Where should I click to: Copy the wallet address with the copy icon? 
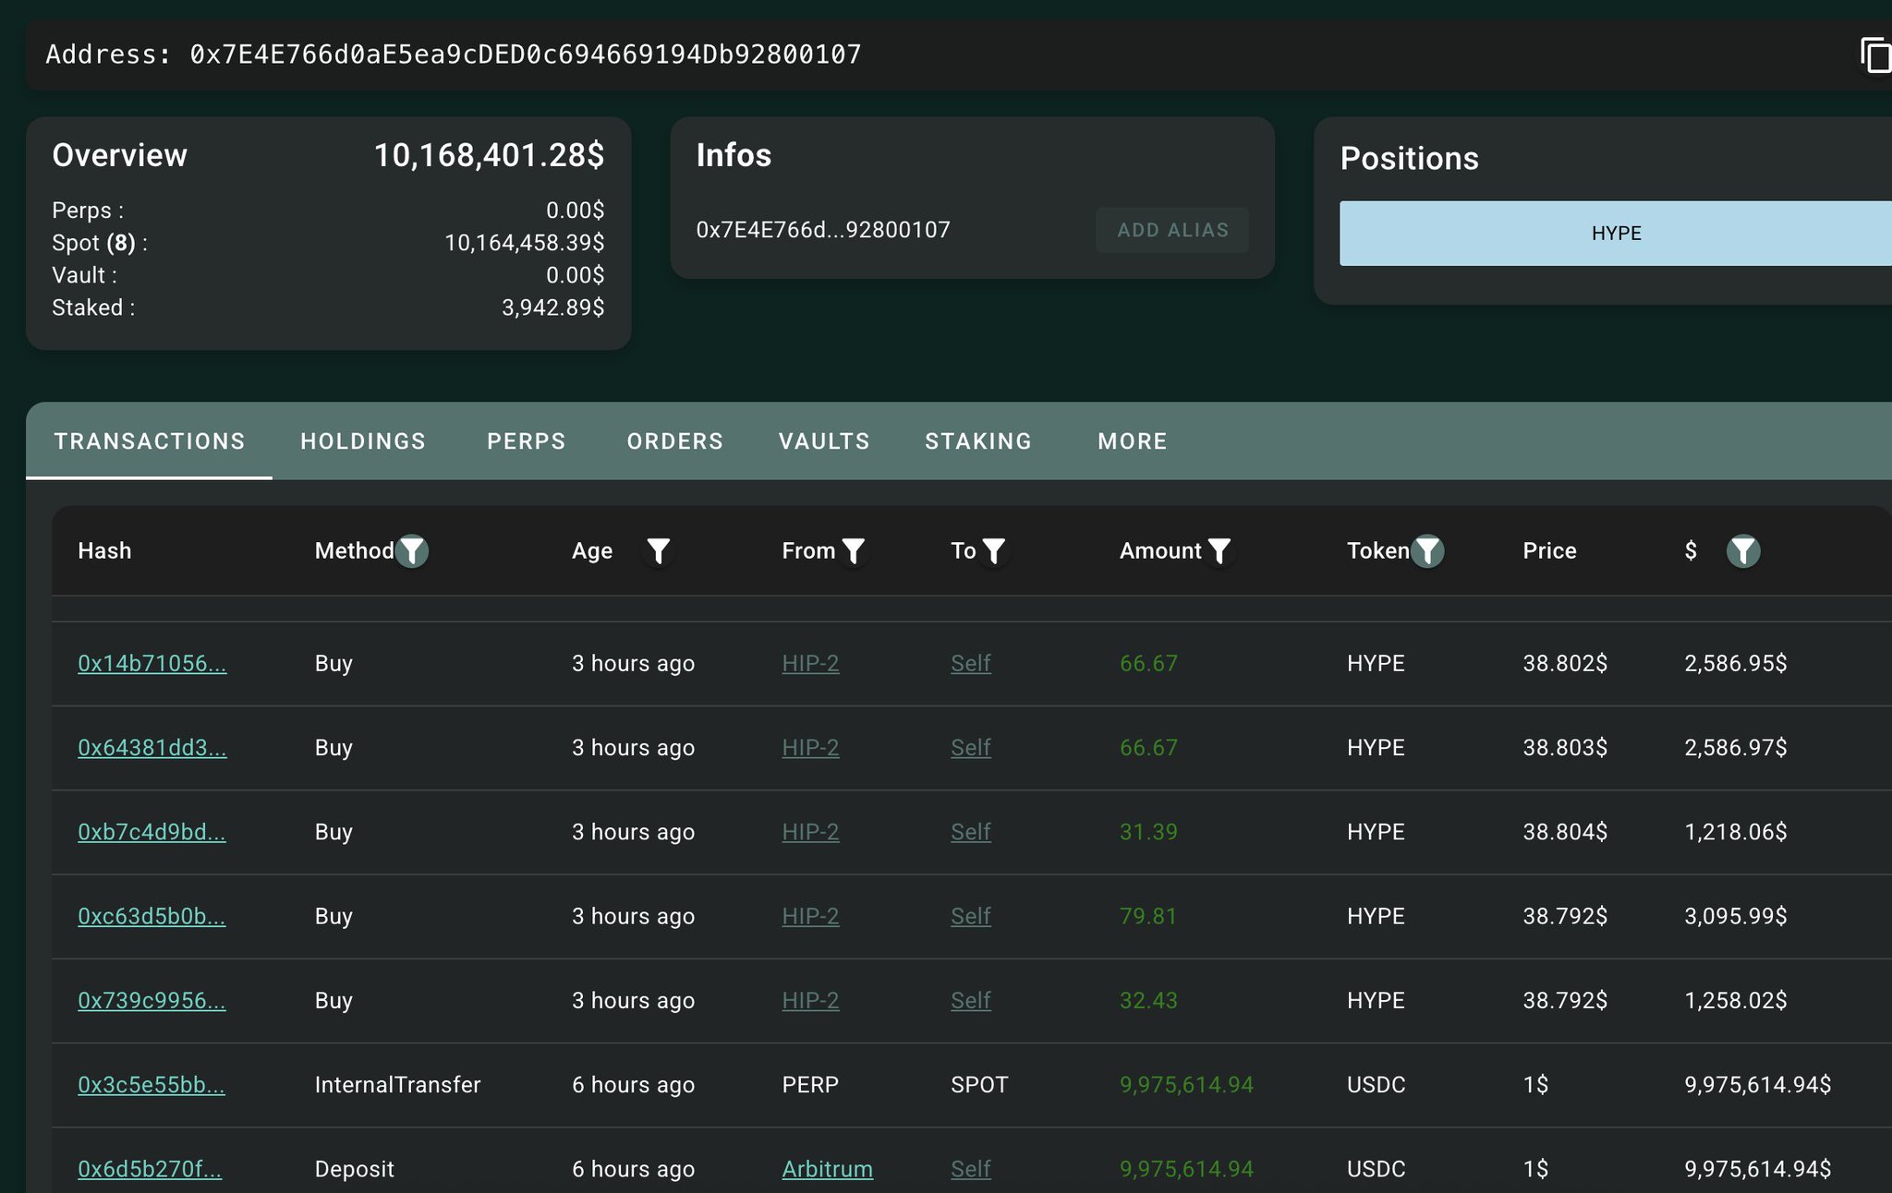click(x=1875, y=55)
